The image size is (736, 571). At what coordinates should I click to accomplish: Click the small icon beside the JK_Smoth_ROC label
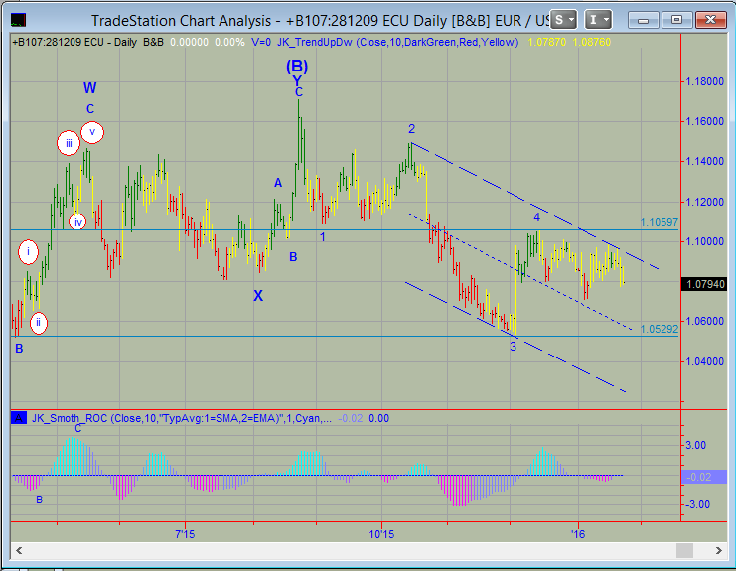pos(19,418)
